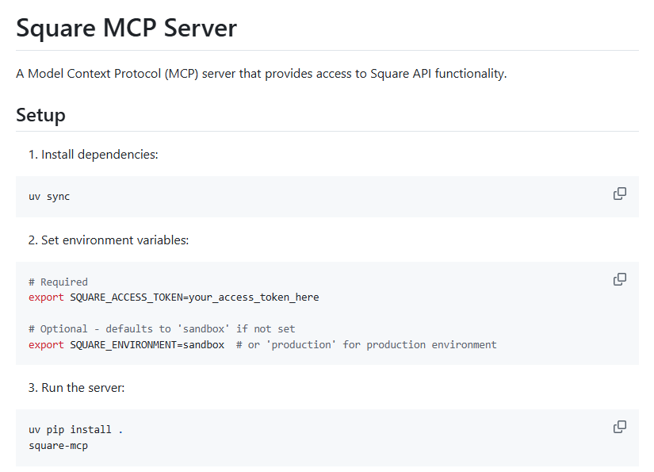Click the SQUARE_ACCESS_TOKEN export line
The height and width of the screenshot is (472, 654).
coord(174,297)
